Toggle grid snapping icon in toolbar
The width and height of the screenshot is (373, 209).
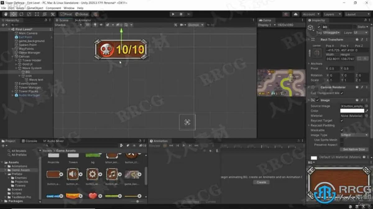(x=95, y=14)
